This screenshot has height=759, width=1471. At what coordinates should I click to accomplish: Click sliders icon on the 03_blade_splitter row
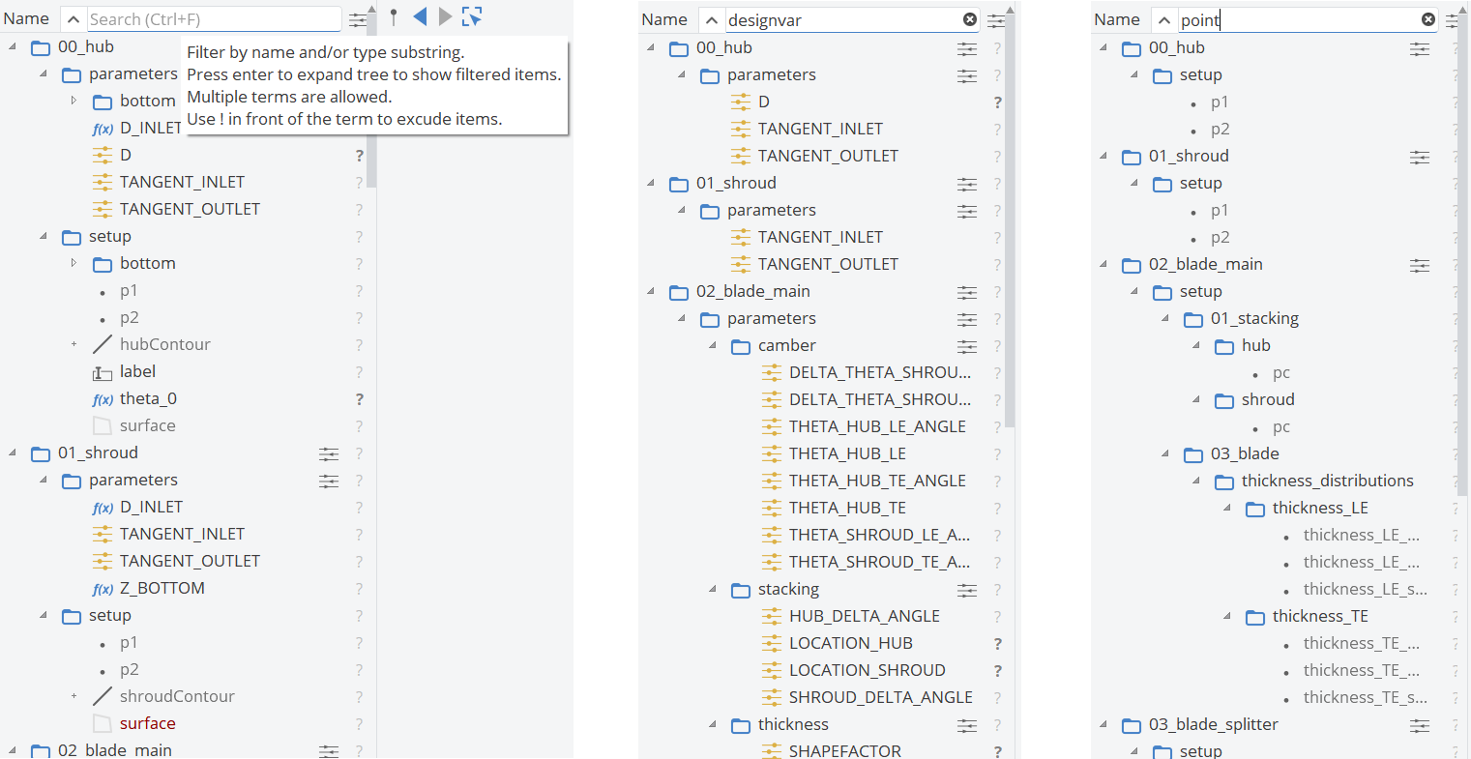pos(1420,725)
